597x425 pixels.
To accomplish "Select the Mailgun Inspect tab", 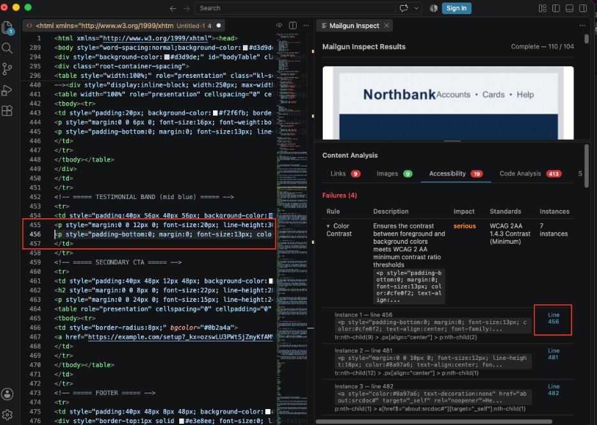I will pos(355,26).
